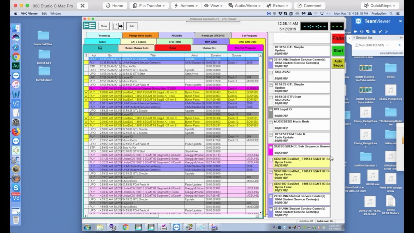Open the Trash in the Mac dock
Viewport: 414px width, 233px height.
pyautogui.click(x=16, y=220)
